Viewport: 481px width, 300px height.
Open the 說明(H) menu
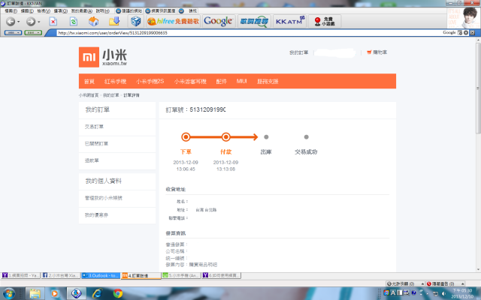(x=102, y=10)
